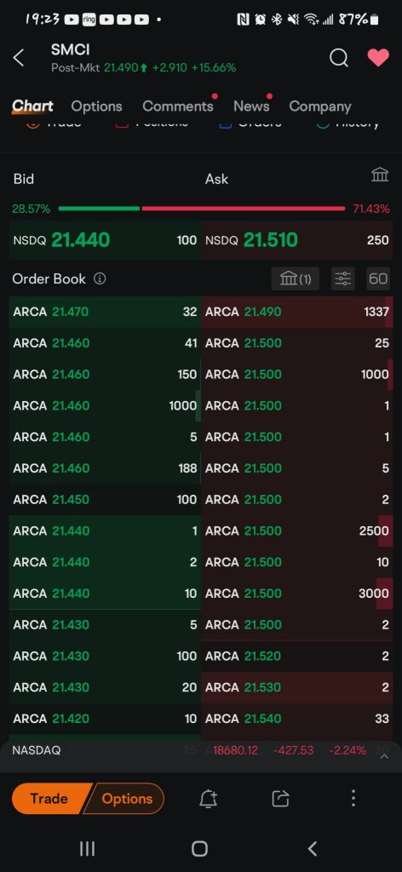Switch to the Options tab
402x872 pixels.
pyautogui.click(x=97, y=106)
